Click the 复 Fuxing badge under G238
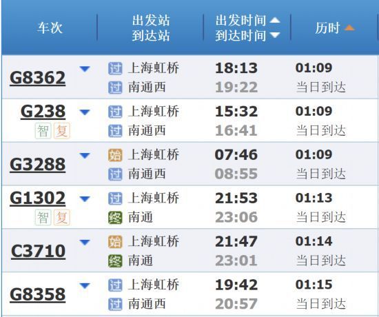This screenshot has height=317, width=379. click(x=61, y=131)
